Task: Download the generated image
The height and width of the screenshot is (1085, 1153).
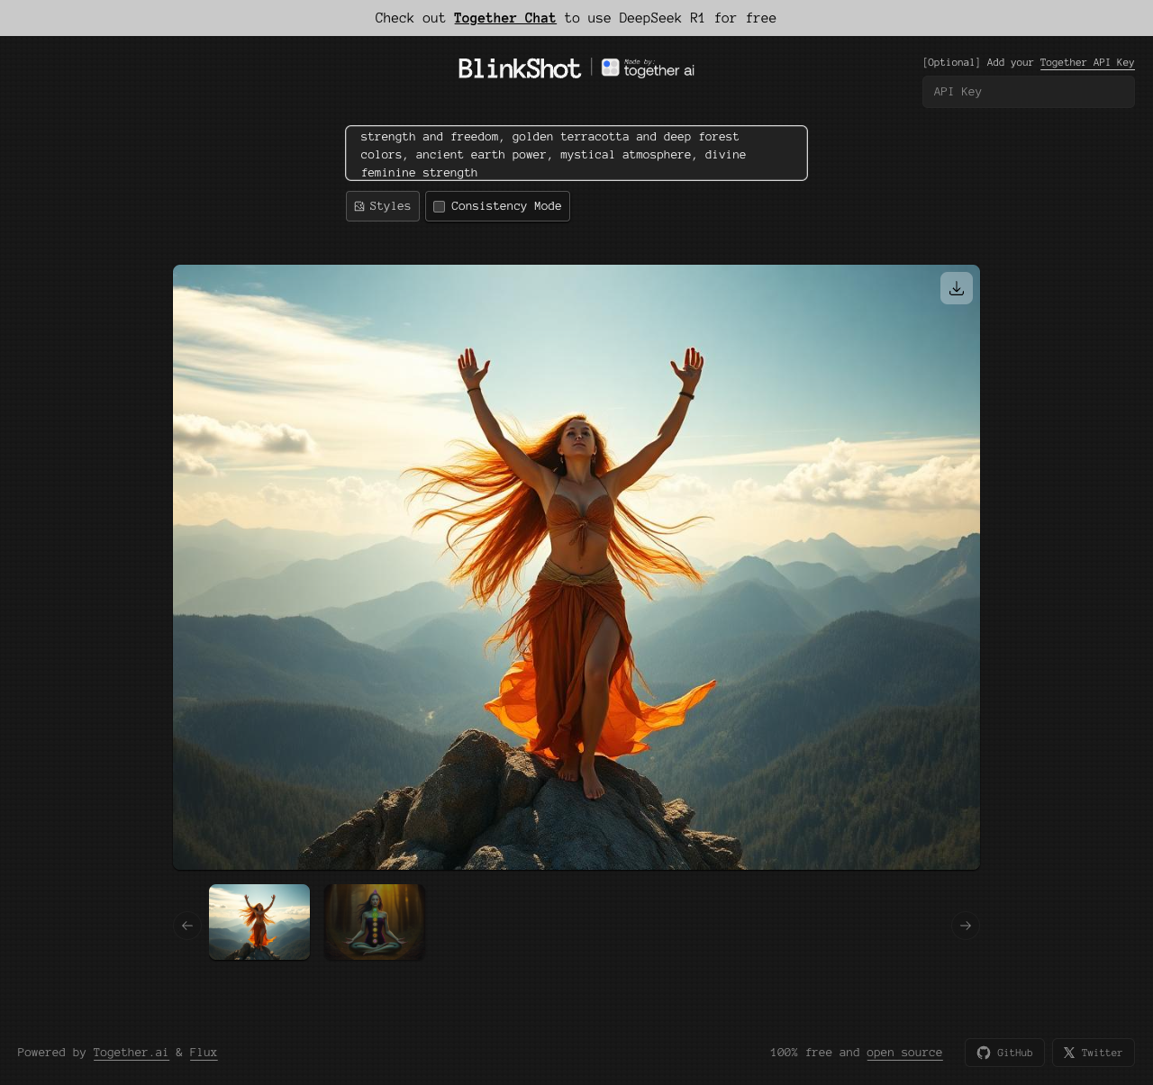Action: [x=956, y=288]
